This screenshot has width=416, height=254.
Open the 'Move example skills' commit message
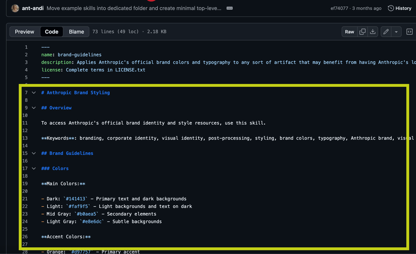(x=133, y=8)
